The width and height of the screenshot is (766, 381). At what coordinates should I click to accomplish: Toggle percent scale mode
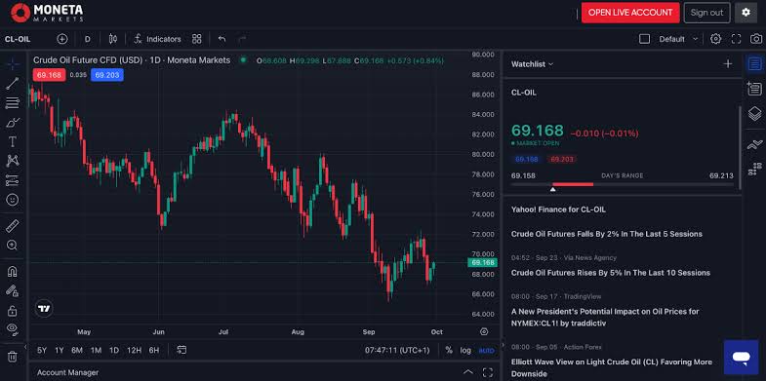tap(449, 350)
